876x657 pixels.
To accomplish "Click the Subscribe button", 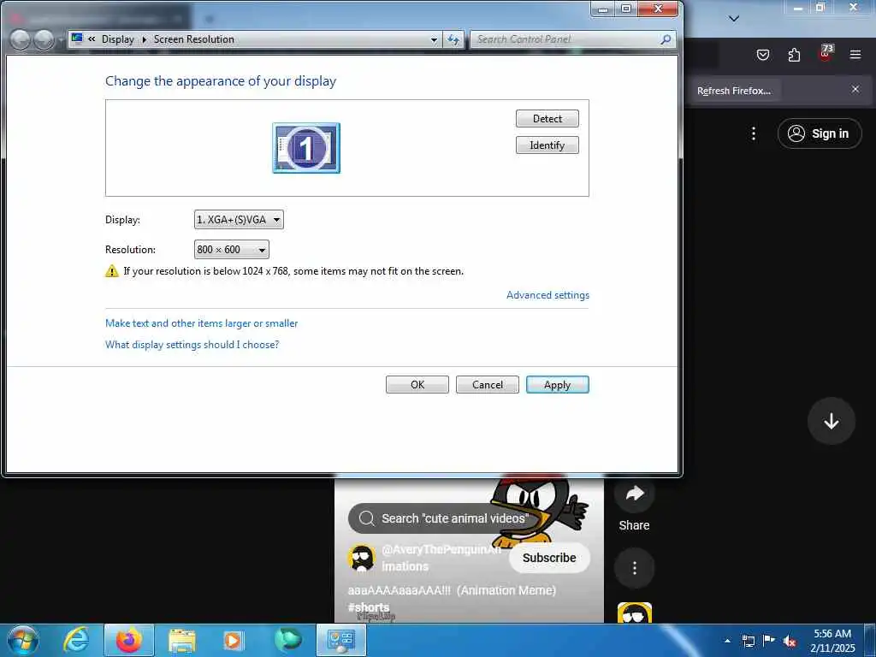I will pos(549,558).
